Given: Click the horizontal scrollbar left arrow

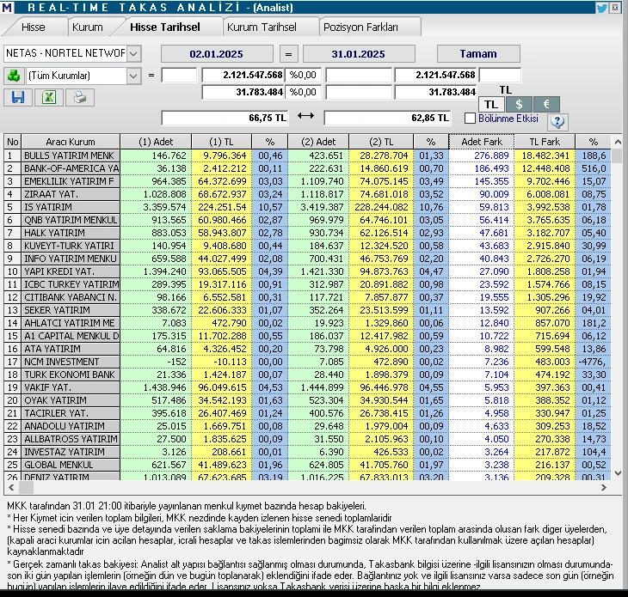Looking at the screenshot, I should pyautogui.click(x=11, y=487).
